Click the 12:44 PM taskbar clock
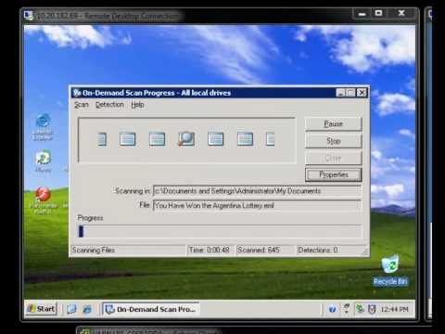 click(x=394, y=309)
